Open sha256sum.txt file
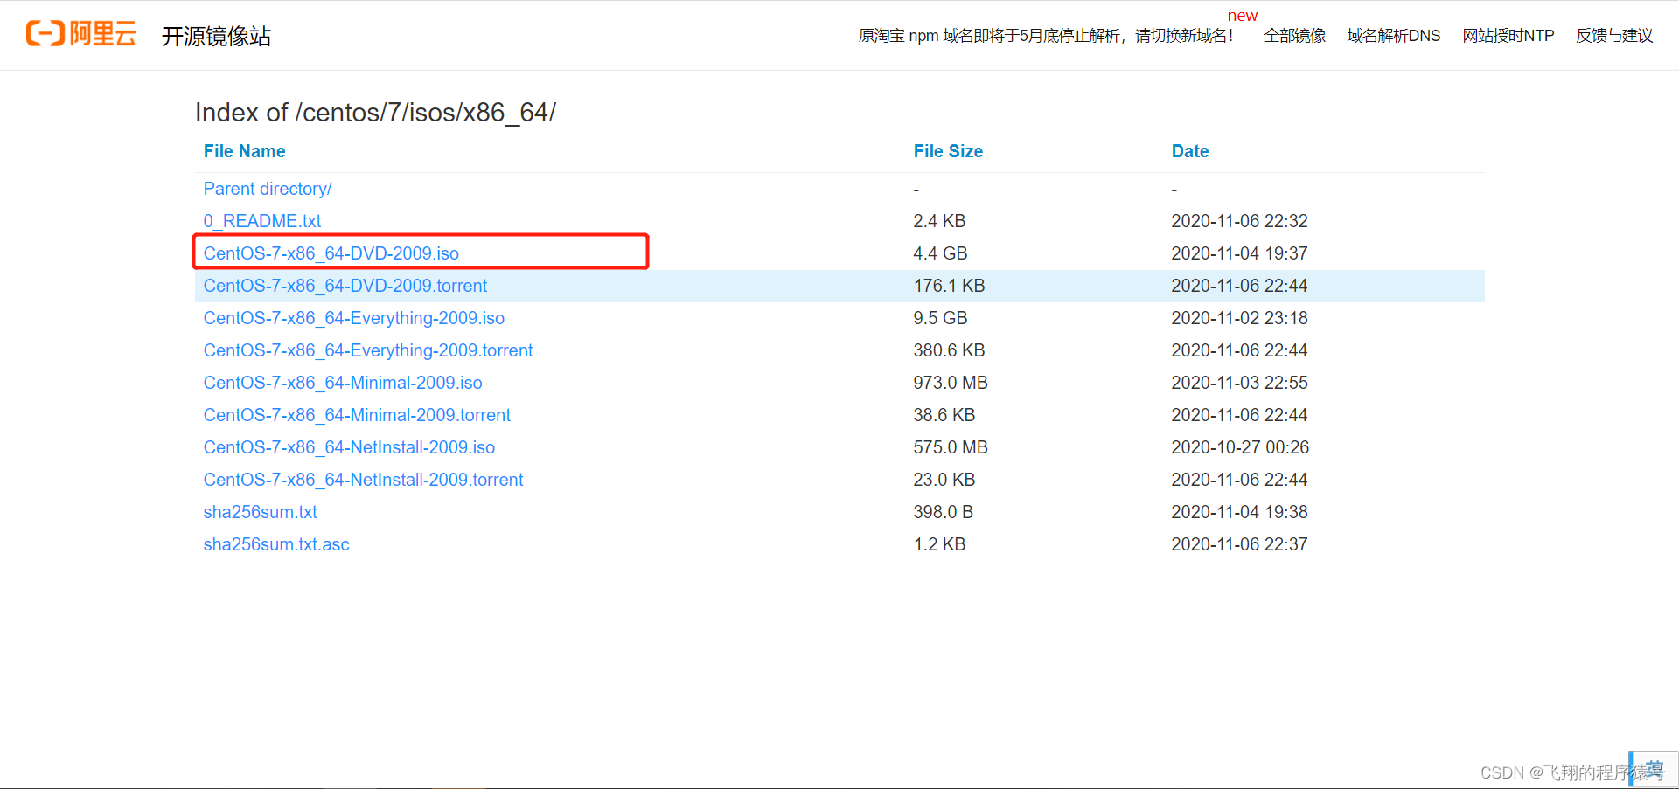 [261, 512]
